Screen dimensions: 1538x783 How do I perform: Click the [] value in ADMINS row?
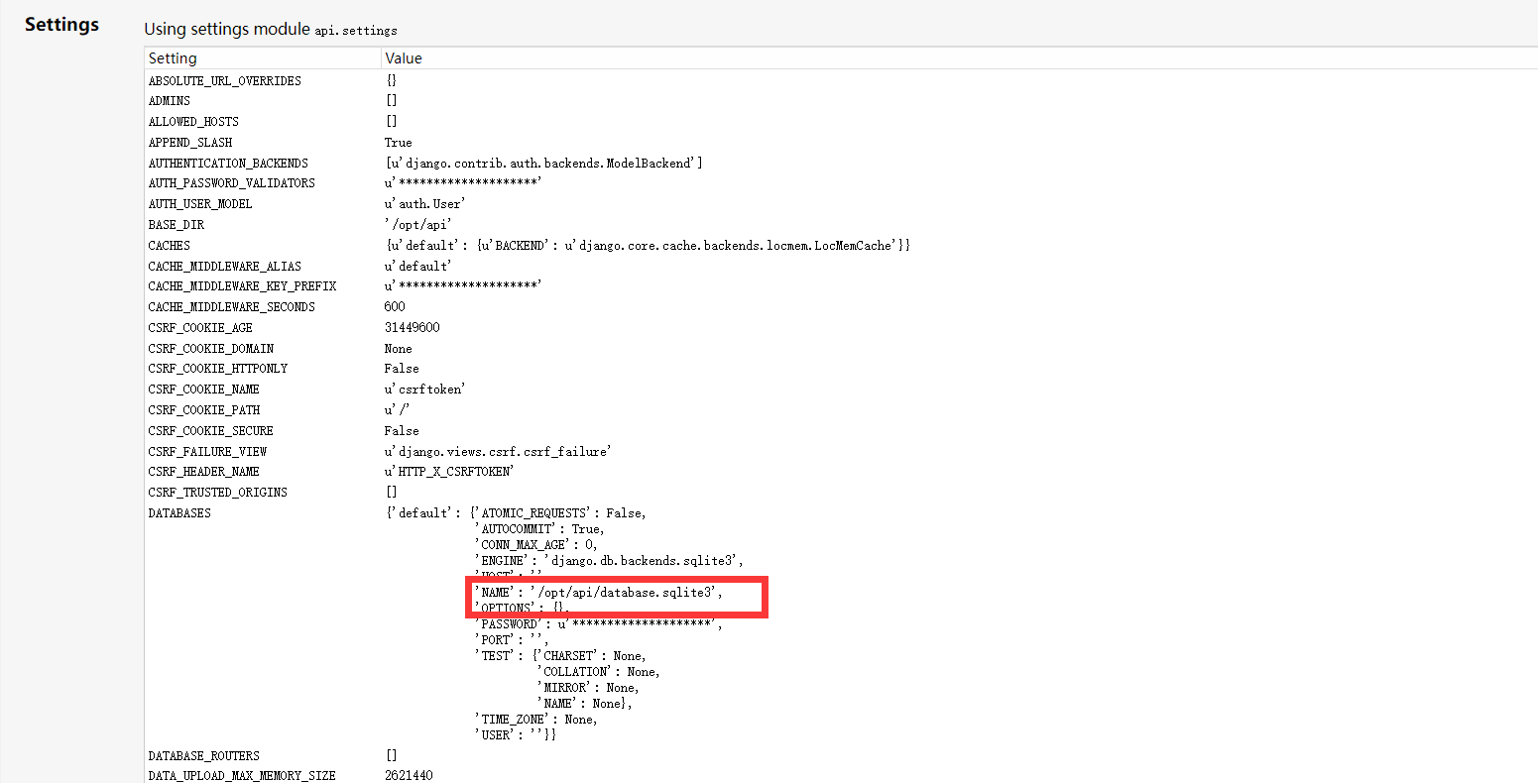pos(392,101)
